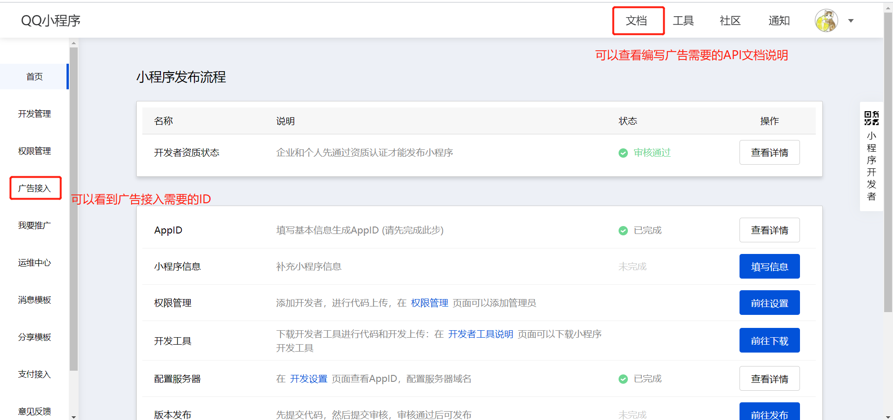Click the 小程序信息 row name
The width and height of the screenshot is (893, 420).
click(177, 267)
